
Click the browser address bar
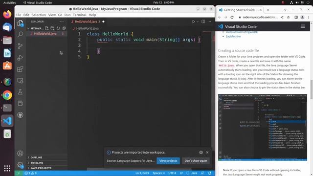pos(260,18)
